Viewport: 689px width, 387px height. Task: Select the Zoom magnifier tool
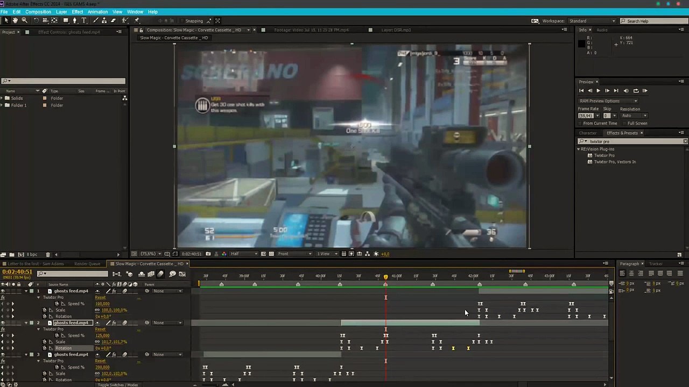coord(24,20)
